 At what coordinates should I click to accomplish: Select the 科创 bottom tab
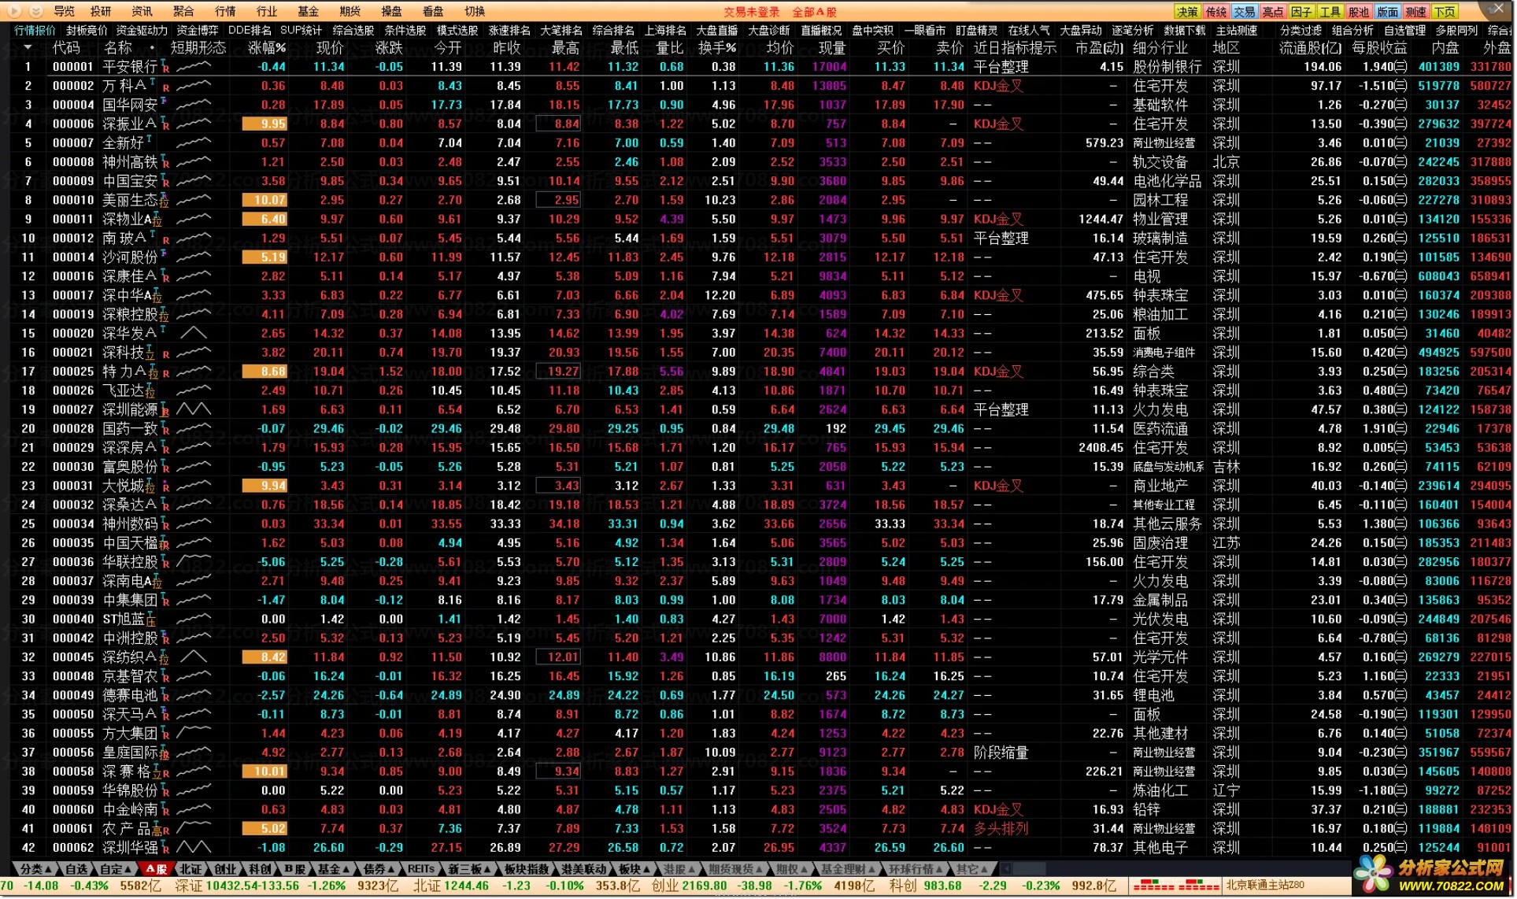pos(260,869)
